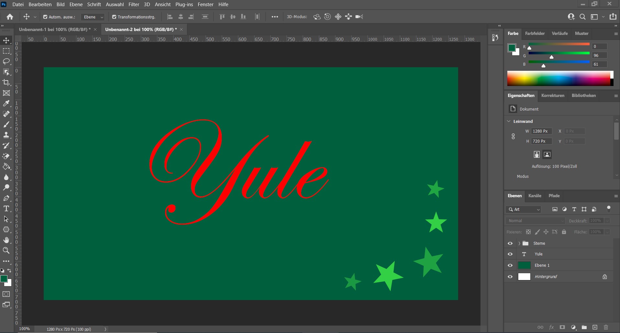The height and width of the screenshot is (333, 620).
Task: Select the Zoom tool
Action: (x=6, y=250)
